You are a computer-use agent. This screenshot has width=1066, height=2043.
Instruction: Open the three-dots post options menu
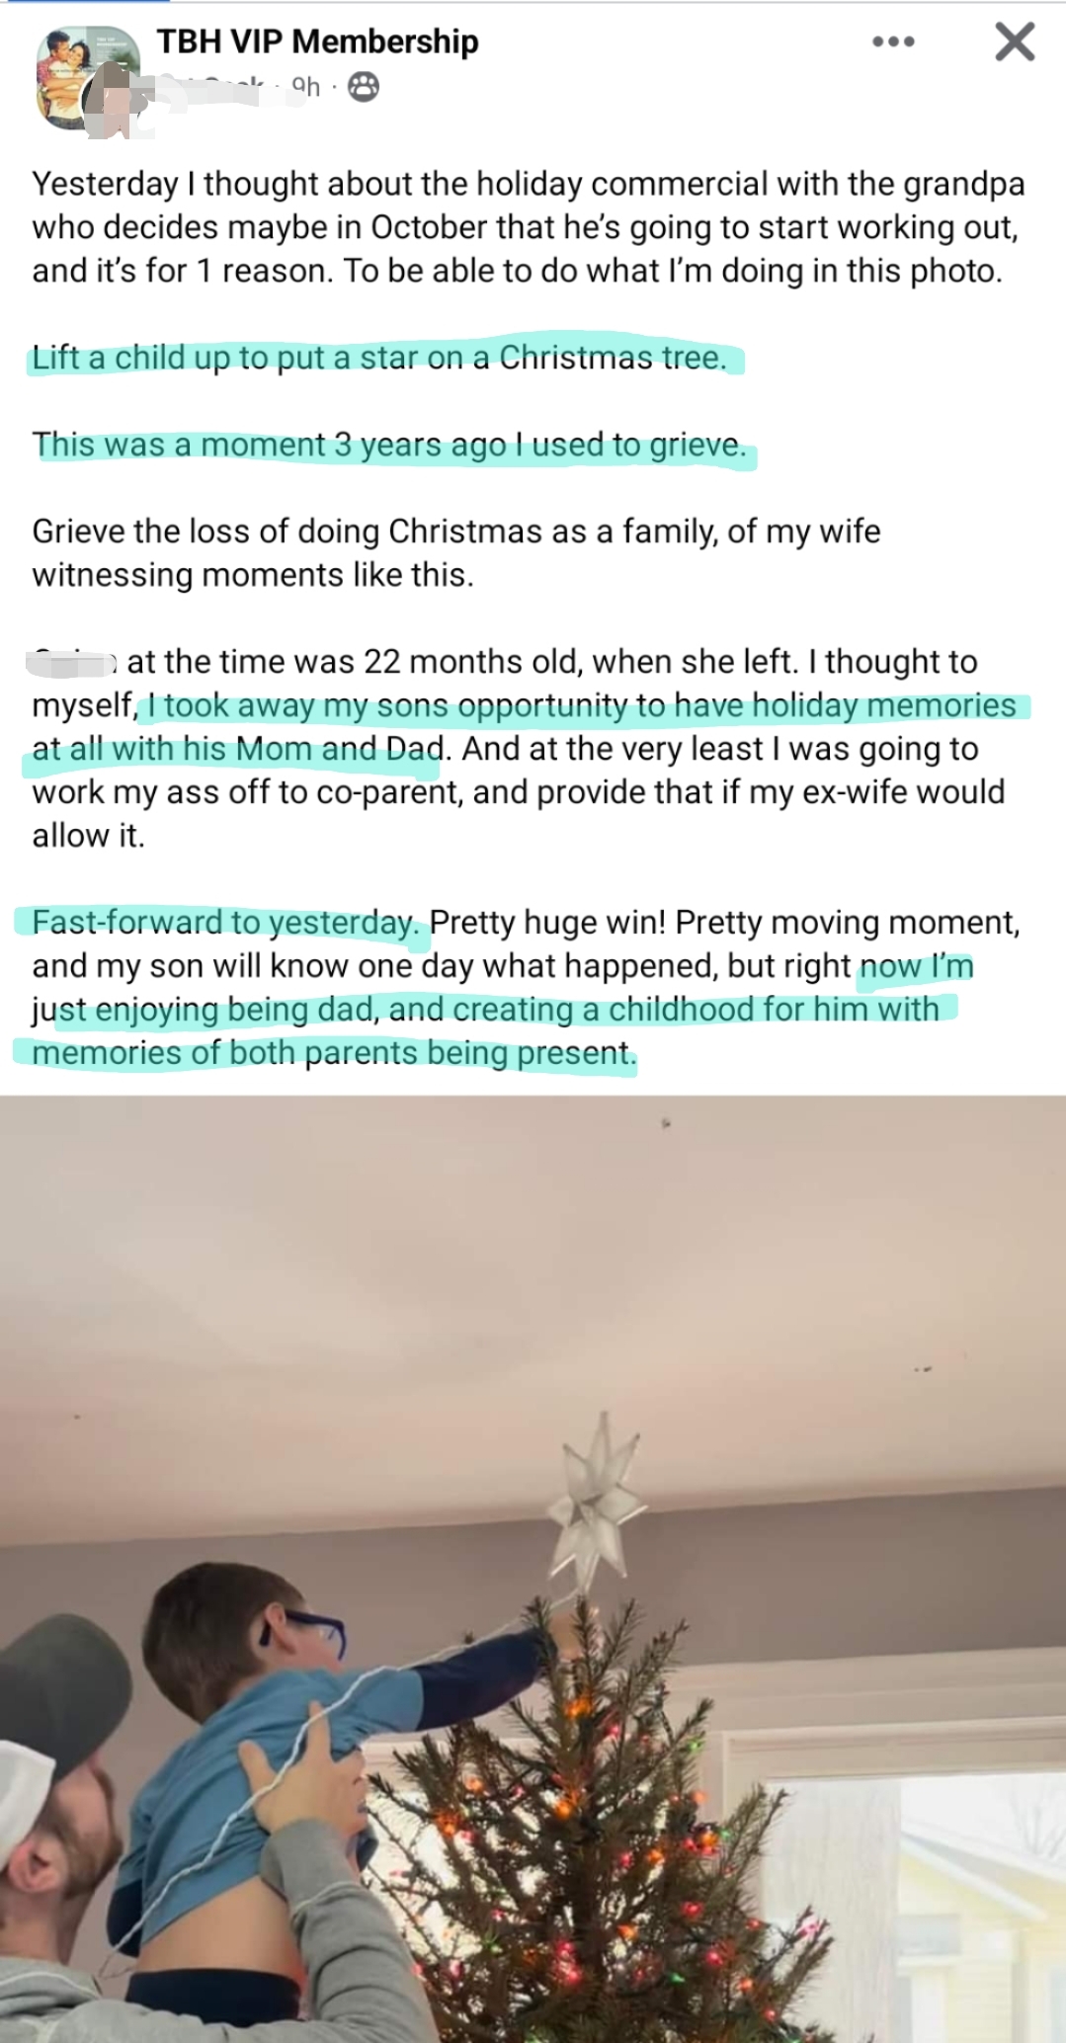point(893,41)
